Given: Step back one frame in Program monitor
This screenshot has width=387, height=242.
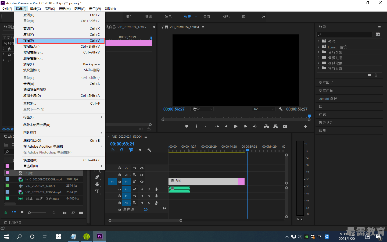Looking at the screenshot, I should [227, 126].
